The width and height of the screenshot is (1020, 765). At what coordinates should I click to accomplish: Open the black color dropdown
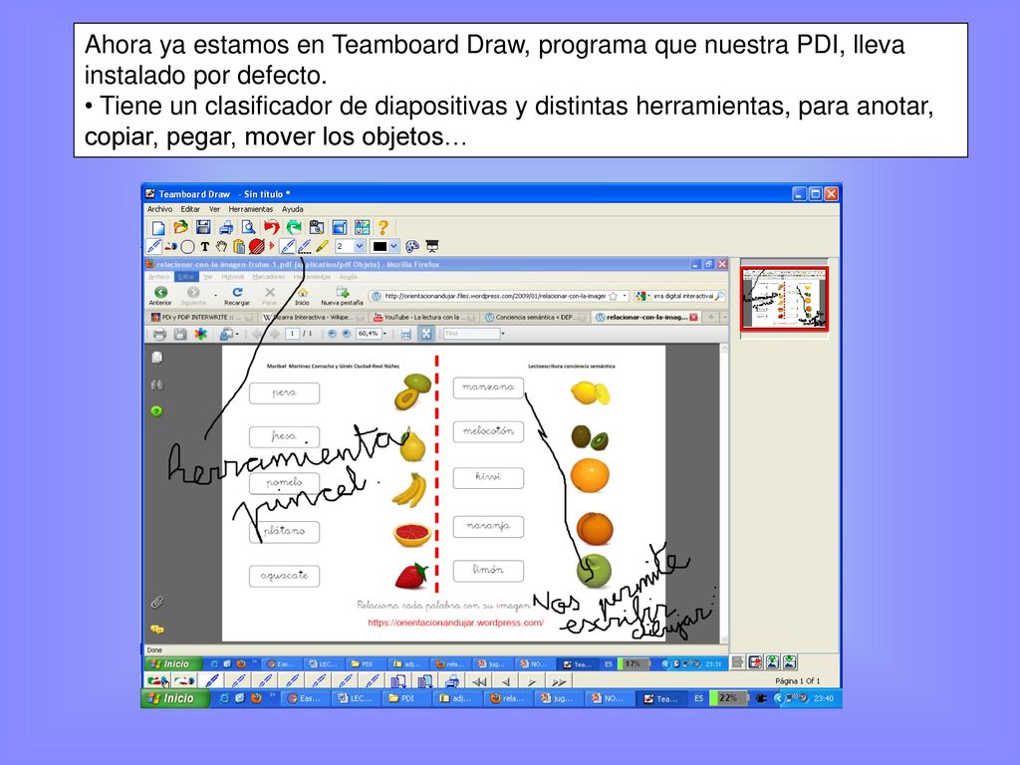click(x=393, y=247)
